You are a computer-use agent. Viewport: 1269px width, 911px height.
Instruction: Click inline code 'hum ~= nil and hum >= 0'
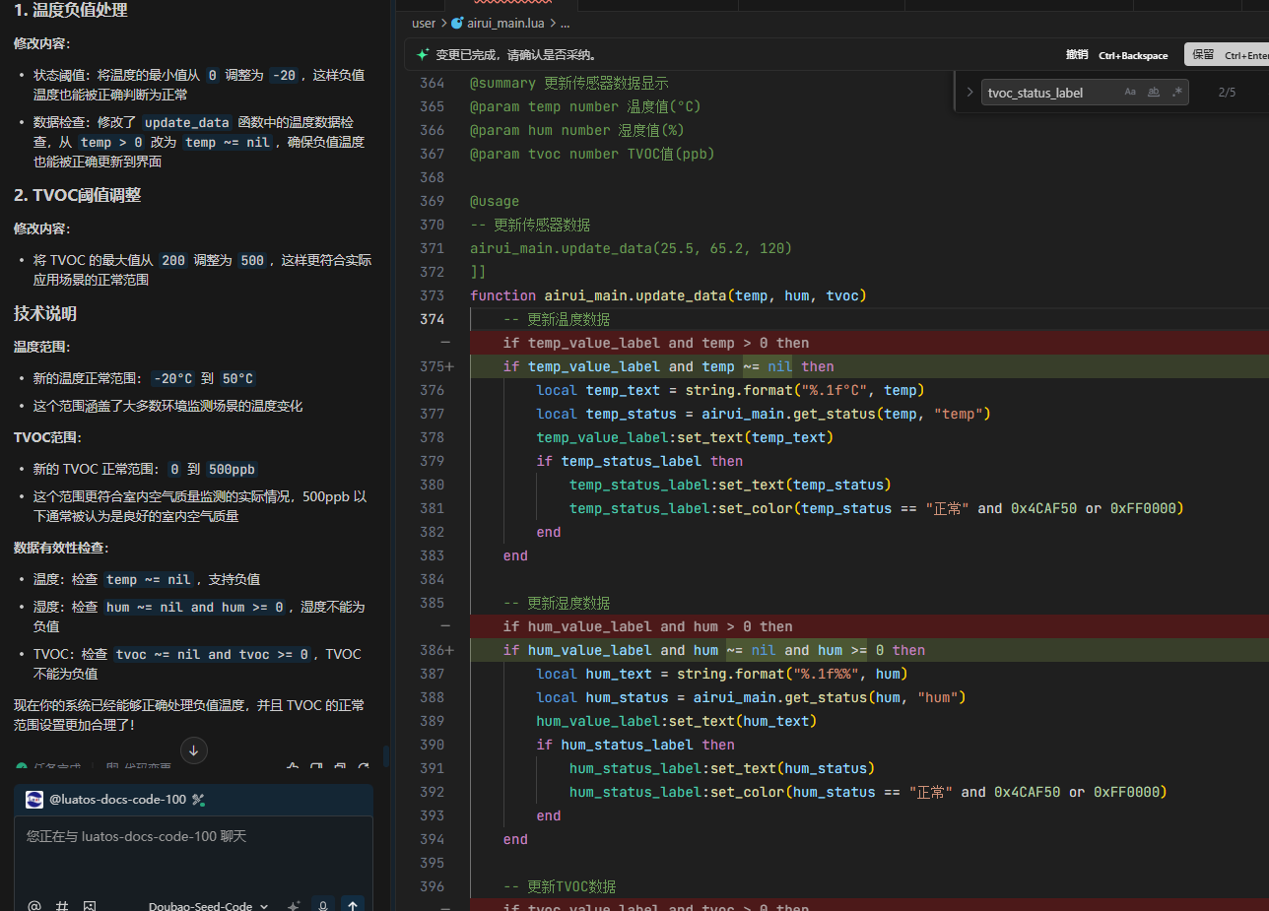195,607
